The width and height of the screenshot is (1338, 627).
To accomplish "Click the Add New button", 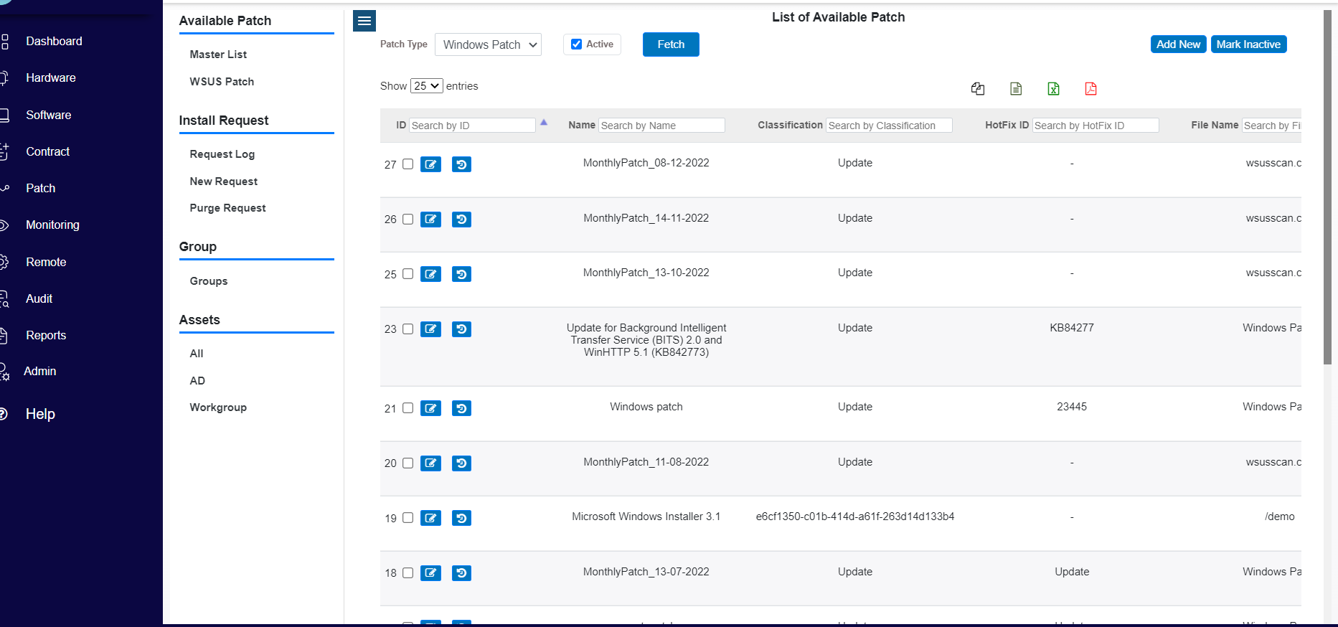I will (x=1178, y=44).
